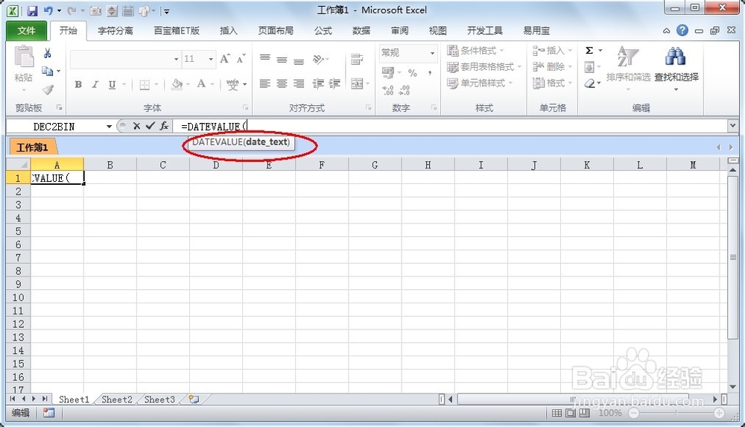The width and height of the screenshot is (745, 427).
Task: Toggle bold formatting B button
Action: tap(78, 84)
